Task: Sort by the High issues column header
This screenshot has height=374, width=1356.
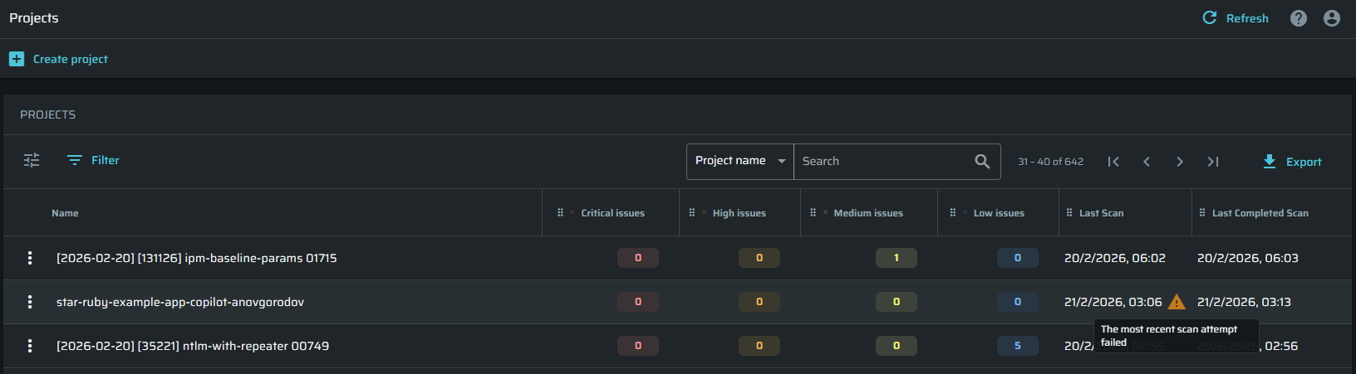Action: point(739,213)
